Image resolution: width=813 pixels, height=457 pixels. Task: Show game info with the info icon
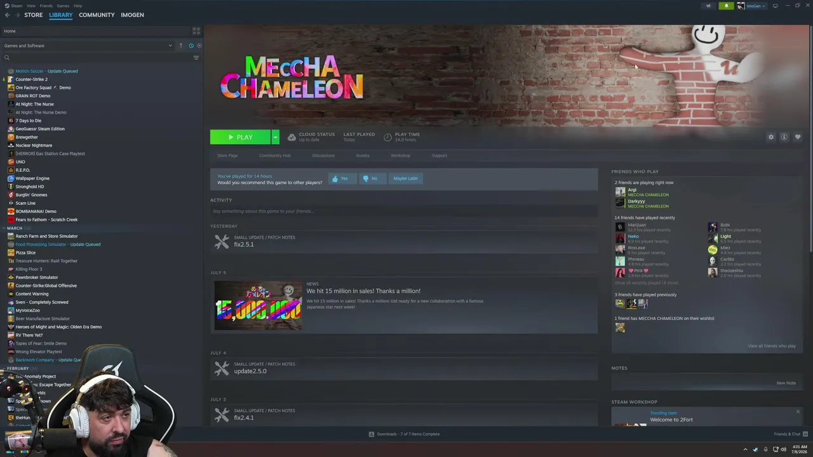point(784,137)
